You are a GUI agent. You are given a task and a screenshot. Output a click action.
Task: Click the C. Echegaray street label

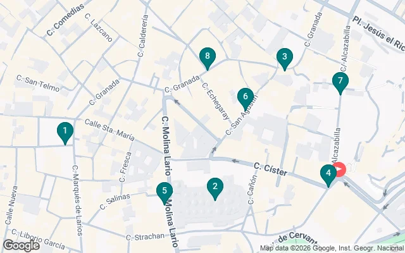pyautogui.click(x=216, y=101)
